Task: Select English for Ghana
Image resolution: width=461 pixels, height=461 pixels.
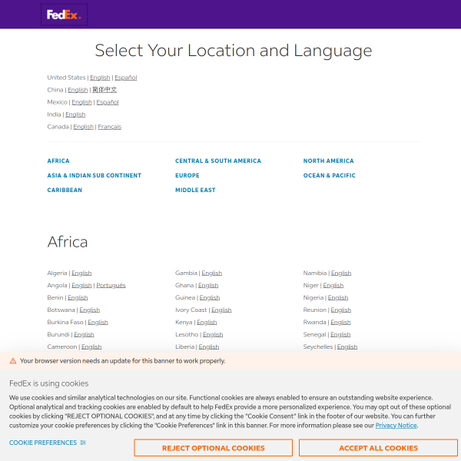Action: [x=208, y=286]
